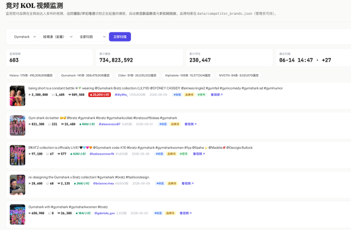The image size is (351, 230).
Task: Open the @katiesummerfit creator handle
Action: tap(102, 154)
